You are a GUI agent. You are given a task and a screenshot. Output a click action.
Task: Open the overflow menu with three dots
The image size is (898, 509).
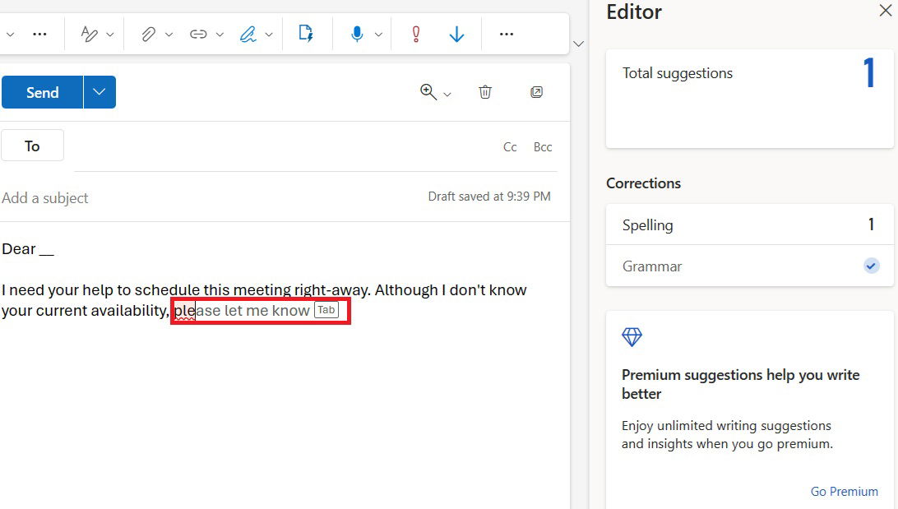(x=506, y=34)
